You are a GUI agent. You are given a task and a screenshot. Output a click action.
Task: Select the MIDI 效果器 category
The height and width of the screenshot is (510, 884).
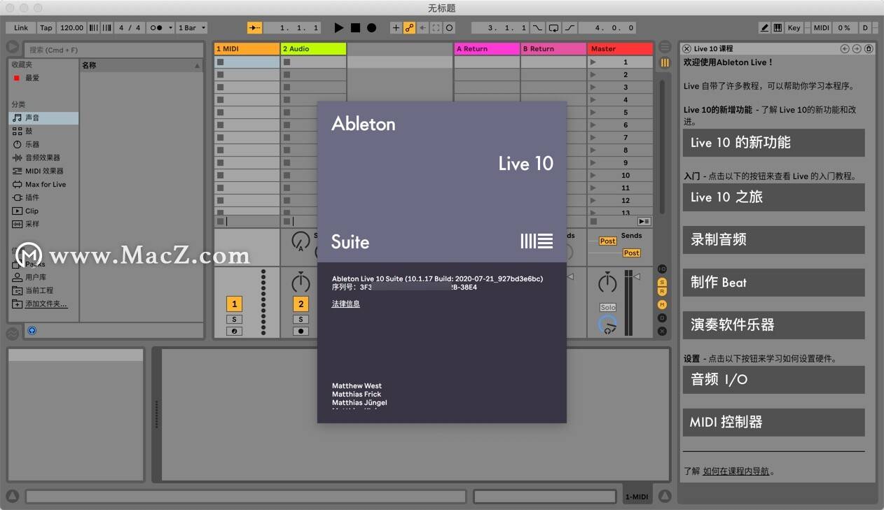43,171
